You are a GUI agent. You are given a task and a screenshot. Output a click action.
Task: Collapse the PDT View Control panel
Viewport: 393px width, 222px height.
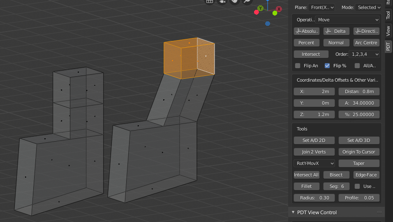point(293,212)
